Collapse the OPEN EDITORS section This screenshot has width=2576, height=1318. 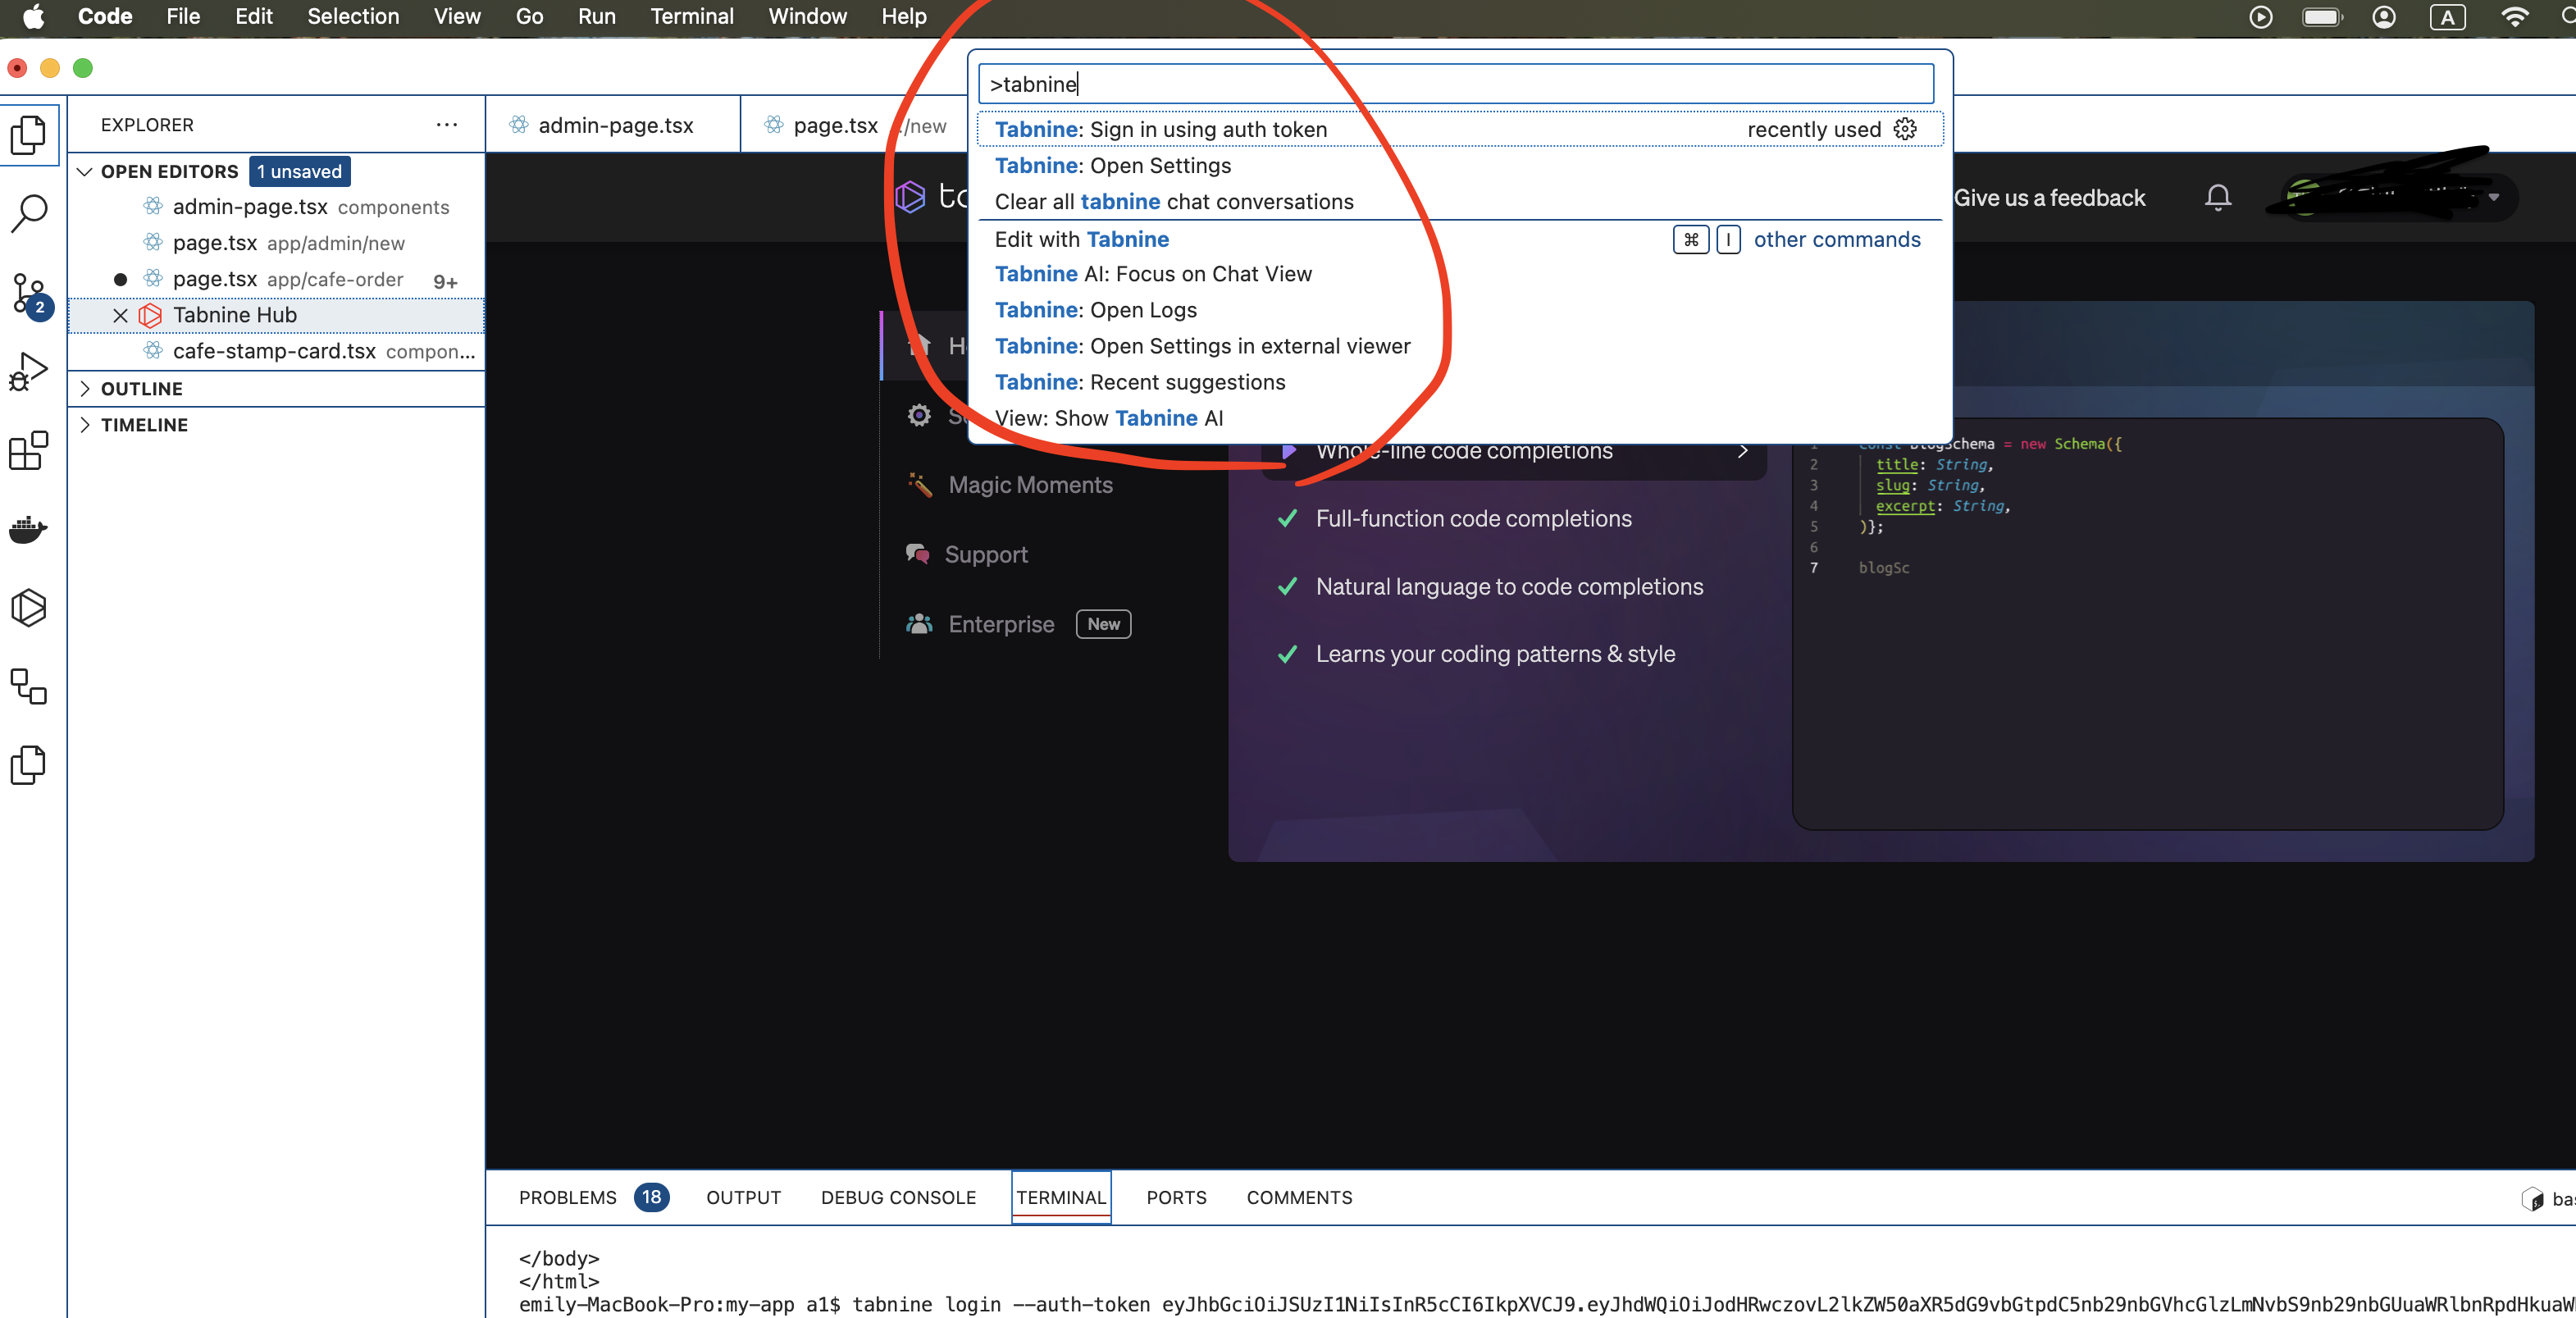[x=86, y=171]
